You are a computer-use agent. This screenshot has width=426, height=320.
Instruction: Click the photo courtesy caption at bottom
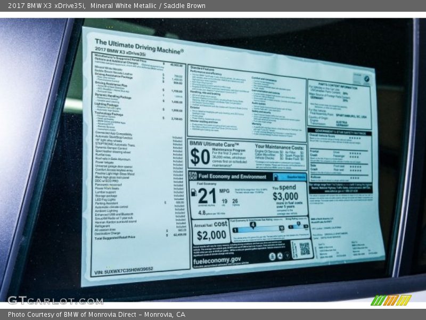pyautogui.click(x=96, y=315)
